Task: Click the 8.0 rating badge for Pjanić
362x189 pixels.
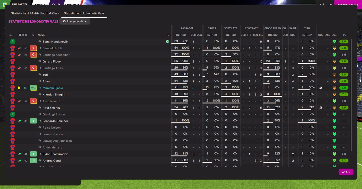Action: point(344,88)
